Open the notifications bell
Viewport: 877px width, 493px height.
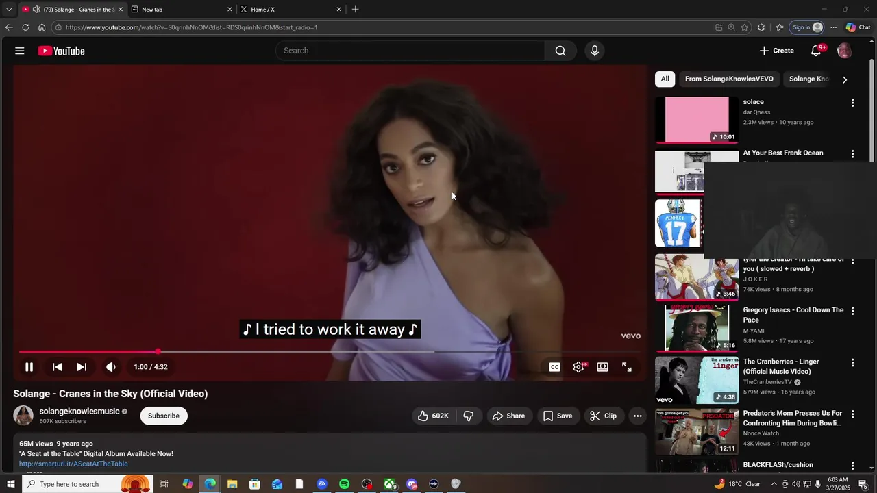point(816,51)
